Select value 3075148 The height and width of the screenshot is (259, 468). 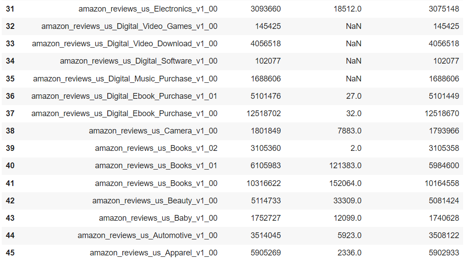coord(444,9)
